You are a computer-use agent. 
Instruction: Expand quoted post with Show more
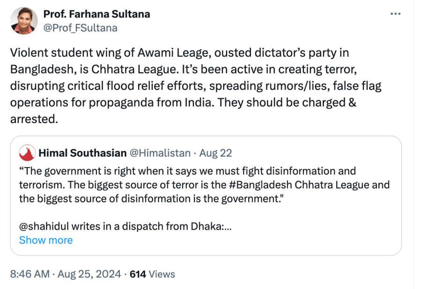point(46,240)
